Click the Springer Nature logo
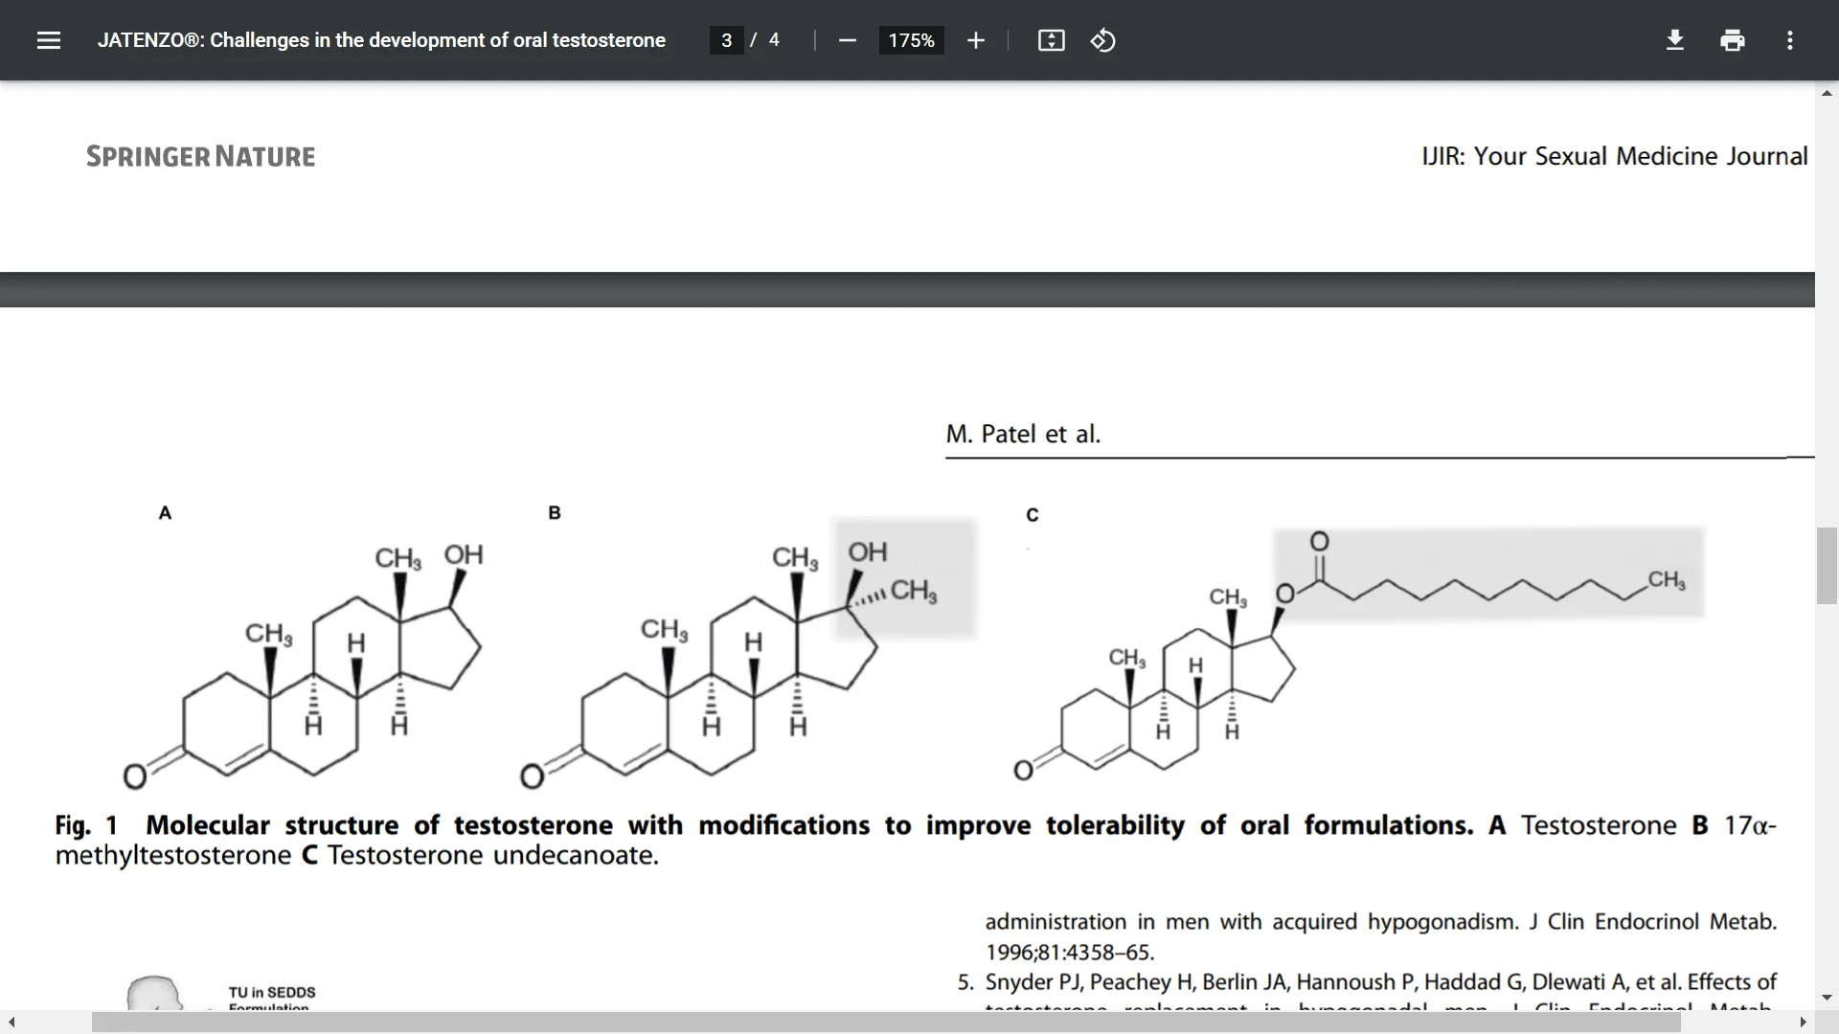 coord(200,156)
